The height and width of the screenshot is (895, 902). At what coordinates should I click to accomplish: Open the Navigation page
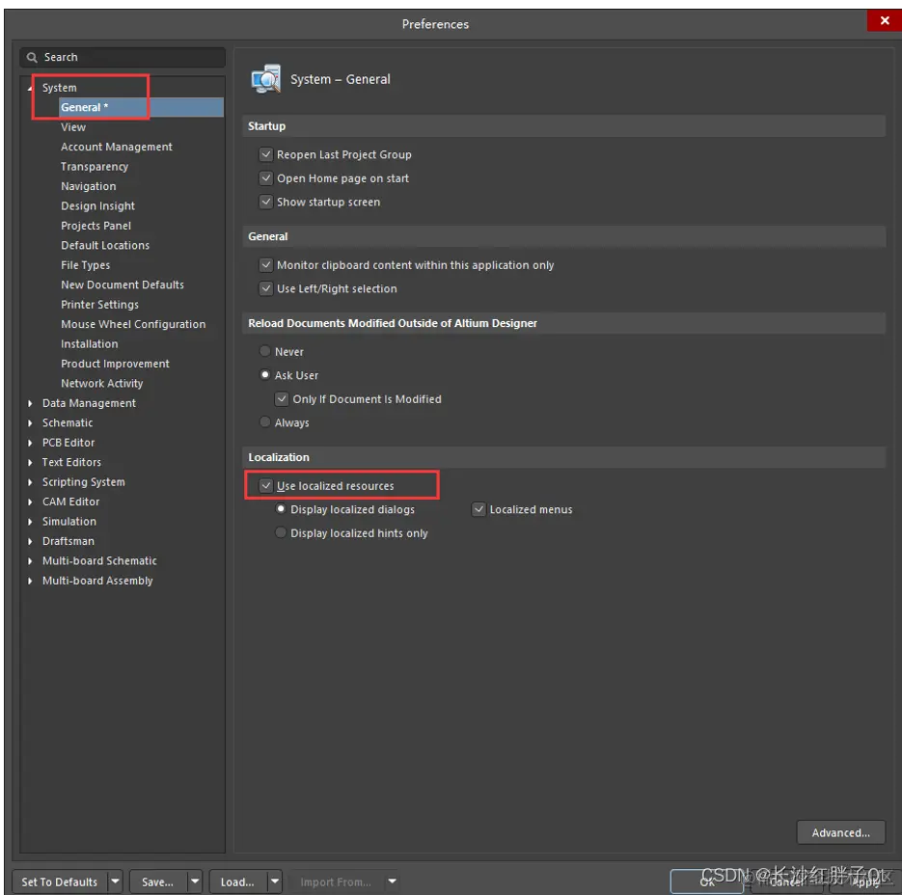tap(89, 186)
